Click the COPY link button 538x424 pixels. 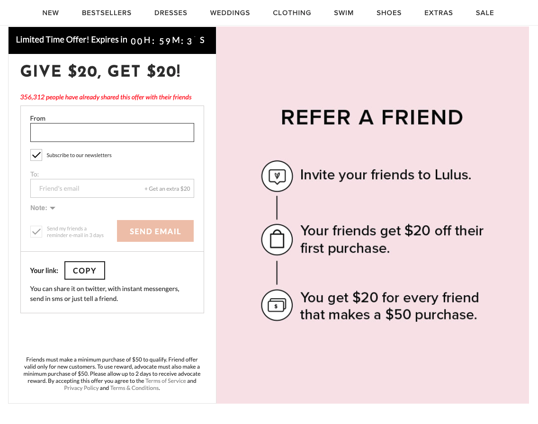click(84, 271)
